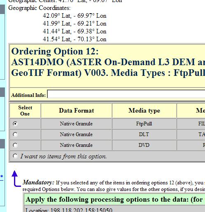Click coordinate '41.54° Lat, - 70.13° Lon'
The height and width of the screenshot is (212, 205).
click(75, 39)
